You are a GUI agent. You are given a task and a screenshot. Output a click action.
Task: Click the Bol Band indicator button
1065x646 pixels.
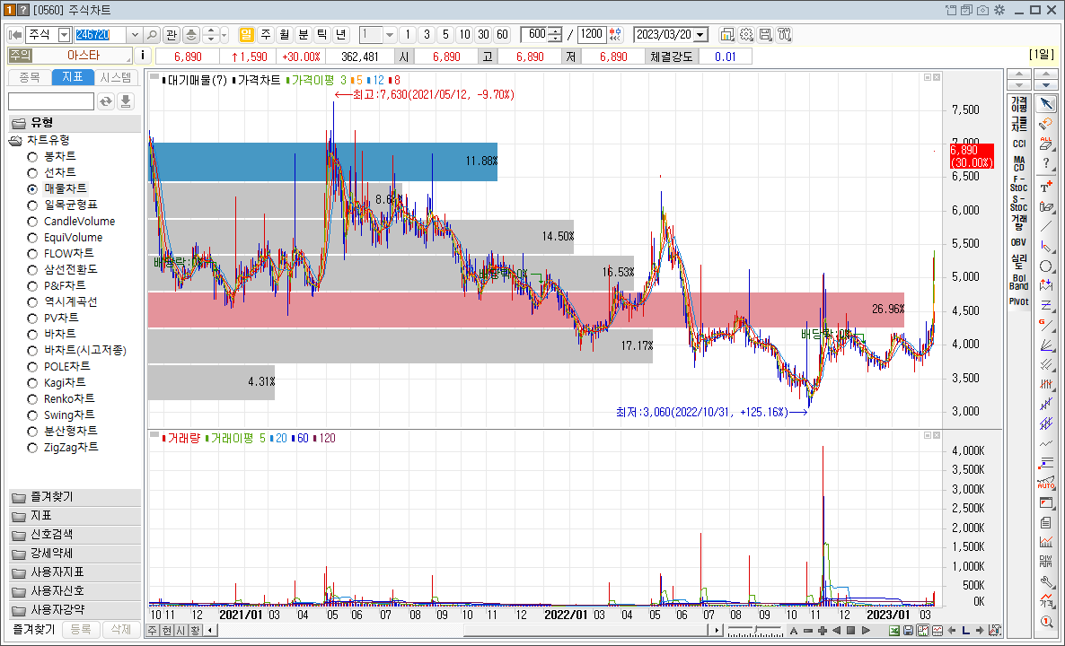point(1019,282)
